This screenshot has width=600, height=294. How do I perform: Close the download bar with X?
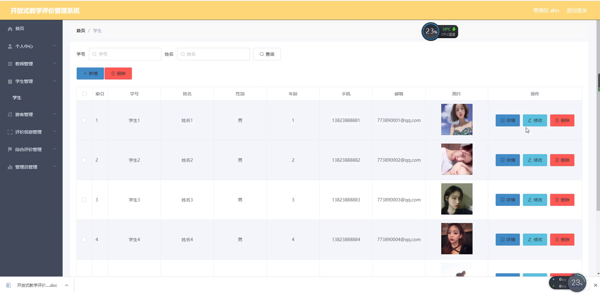pyautogui.click(x=596, y=285)
